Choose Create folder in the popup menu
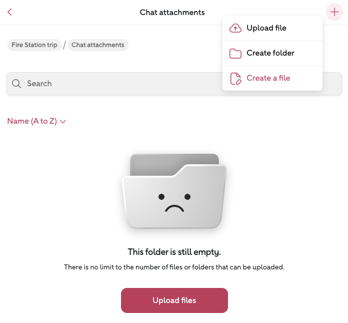 270,53
